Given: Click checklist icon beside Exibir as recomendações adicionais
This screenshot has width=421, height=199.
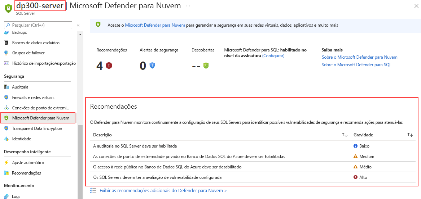Looking at the screenshot, I should 93,190.
